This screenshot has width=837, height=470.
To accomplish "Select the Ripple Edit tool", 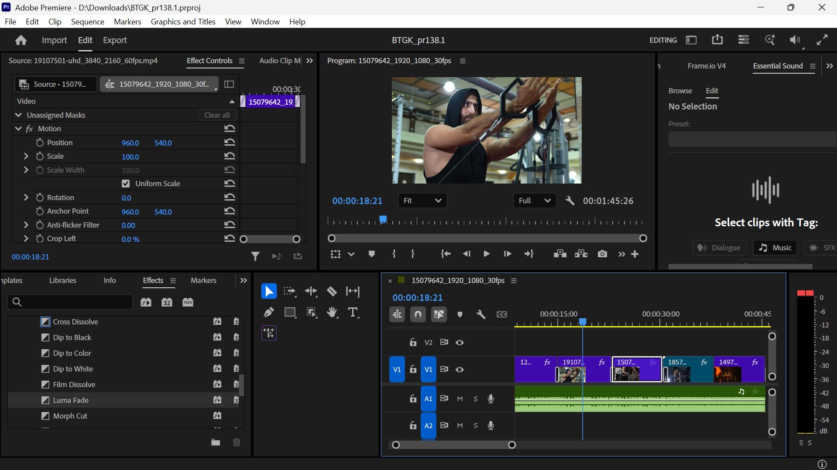I will [311, 291].
